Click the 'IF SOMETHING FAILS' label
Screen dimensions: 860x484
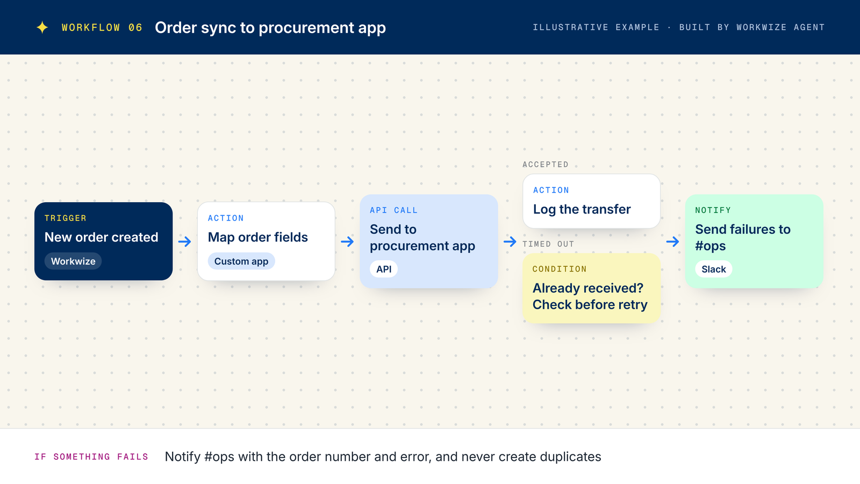point(91,457)
